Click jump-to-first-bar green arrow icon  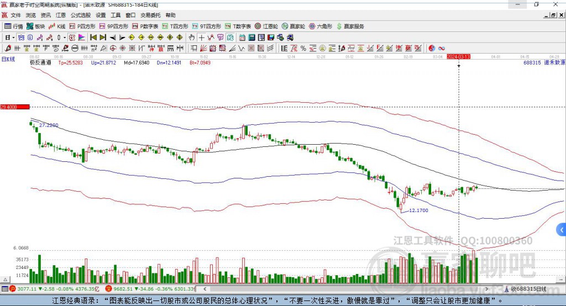tap(93, 38)
